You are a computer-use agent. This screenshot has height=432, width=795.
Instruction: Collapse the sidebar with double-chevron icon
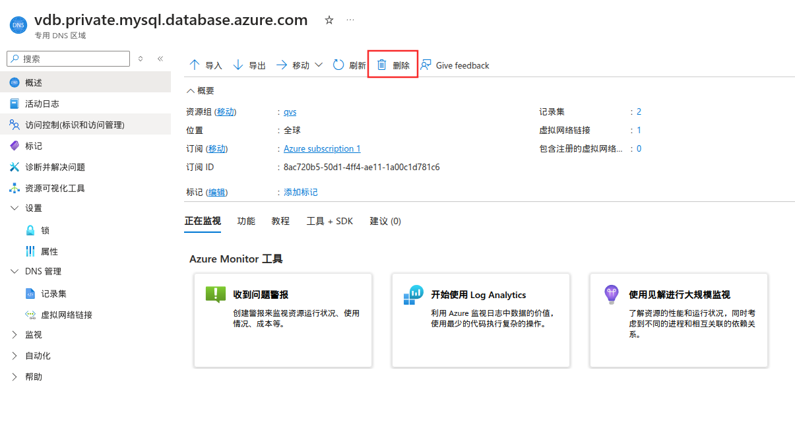pyautogui.click(x=160, y=59)
